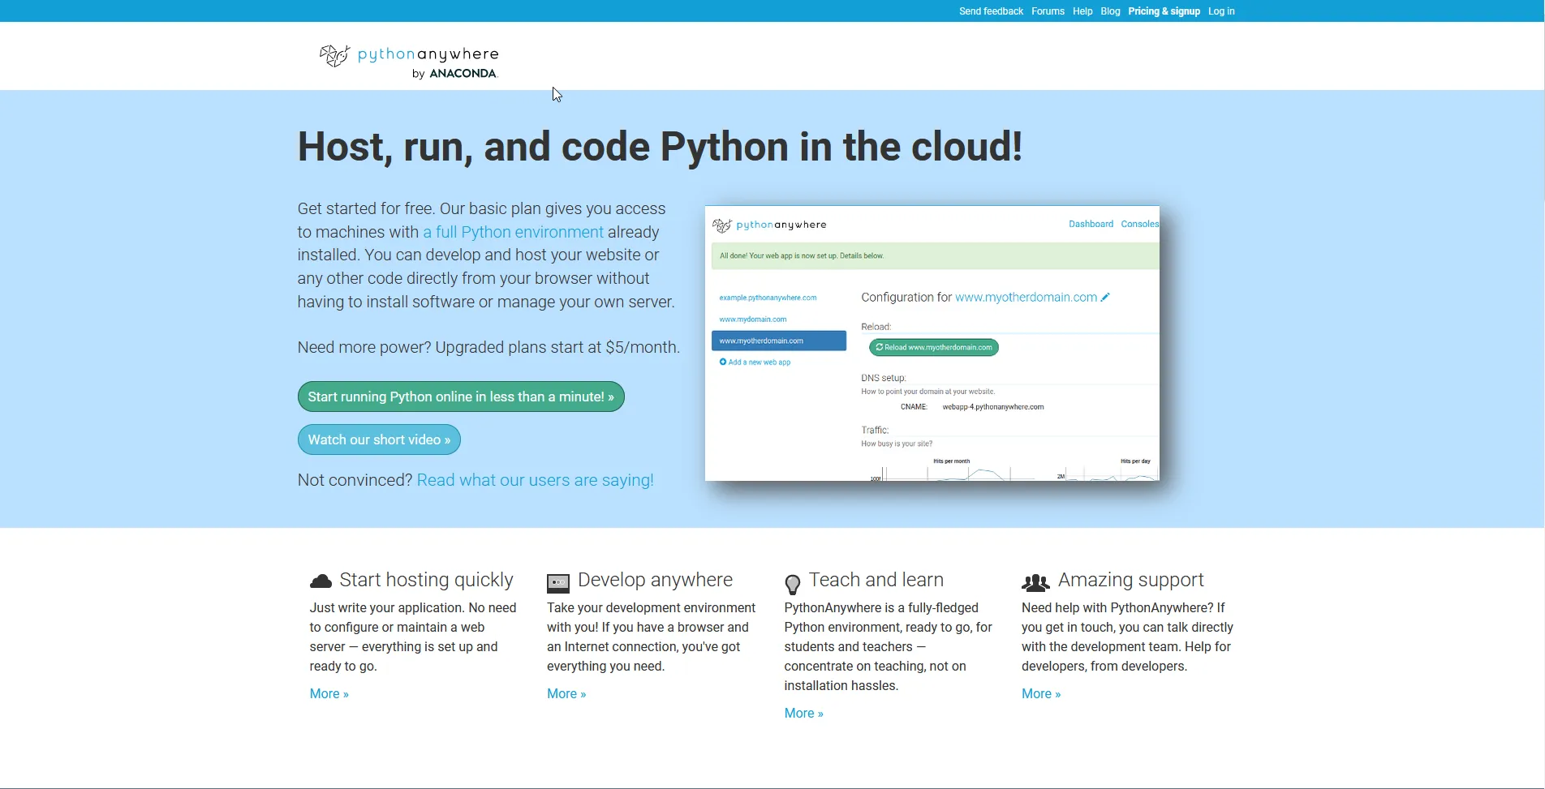Image resolution: width=1545 pixels, height=789 pixels.
Task: Click the Log in link
Action: pyautogui.click(x=1220, y=11)
